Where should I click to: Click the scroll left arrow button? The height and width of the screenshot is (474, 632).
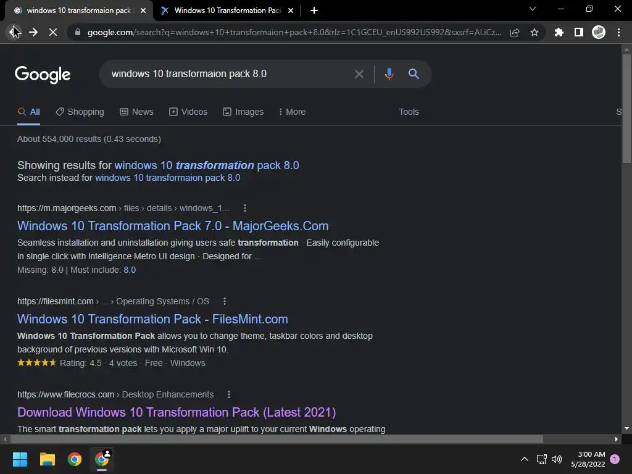click(5, 439)
